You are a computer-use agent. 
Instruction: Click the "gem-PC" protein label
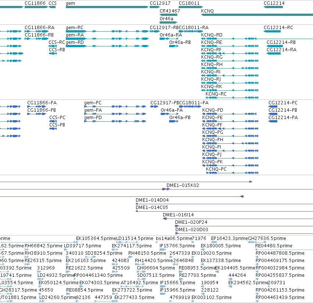point(93,102)
